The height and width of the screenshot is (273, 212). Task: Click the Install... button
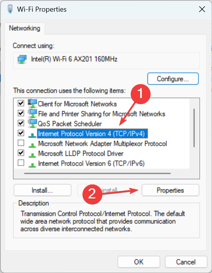(42, 190)
